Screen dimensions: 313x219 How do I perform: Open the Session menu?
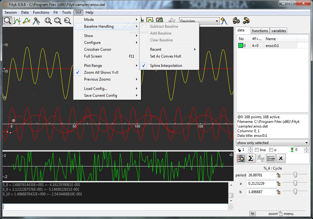click(x=11, y=12)
